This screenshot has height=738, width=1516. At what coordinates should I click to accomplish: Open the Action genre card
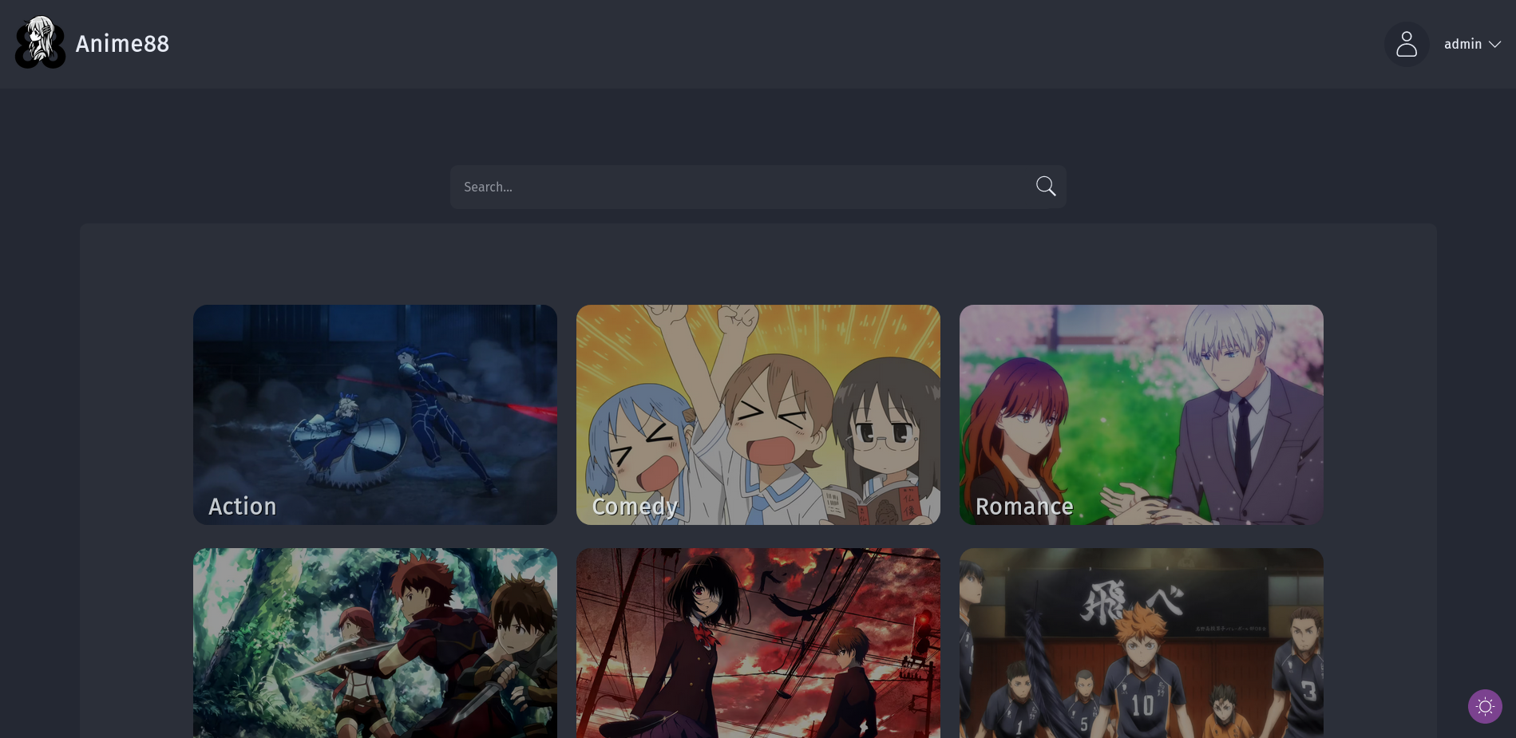pos(375,415)
